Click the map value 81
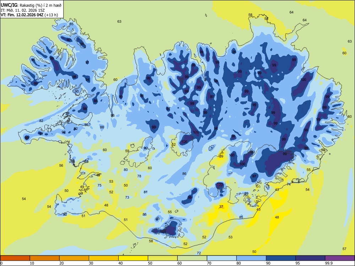This screenshot has width=355, height=266. pyautogui.click(x=146, y=192)
